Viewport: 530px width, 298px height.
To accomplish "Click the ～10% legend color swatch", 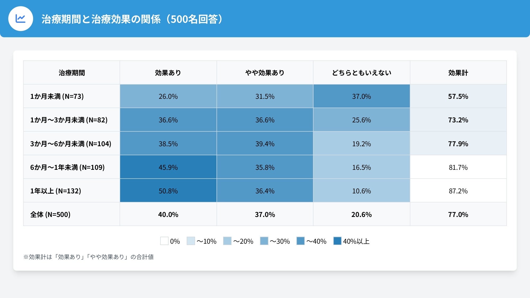I will pos(191,241).
